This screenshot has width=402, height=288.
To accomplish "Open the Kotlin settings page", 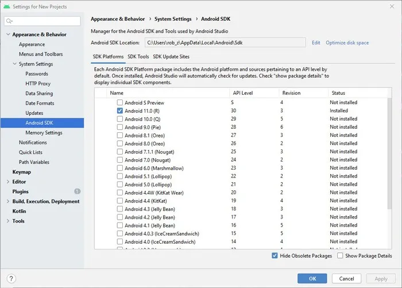I will point(19,211).
